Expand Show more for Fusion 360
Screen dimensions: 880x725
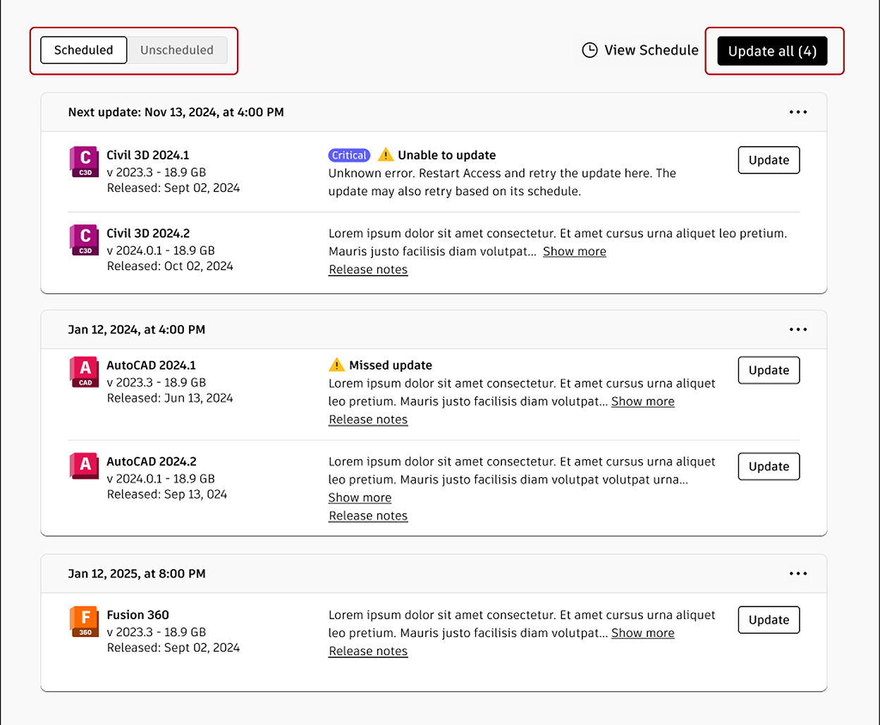pos(643,633)
